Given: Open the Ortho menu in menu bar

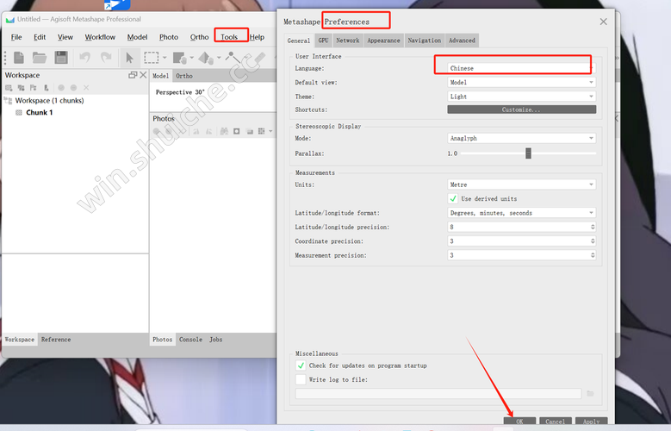Looking at the screenshot, I should pyautogui.click(x=200, y=37).
